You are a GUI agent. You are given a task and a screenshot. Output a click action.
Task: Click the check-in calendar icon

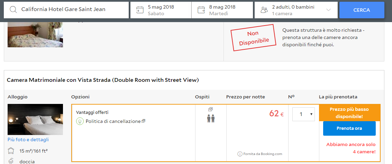pos(140,10)
